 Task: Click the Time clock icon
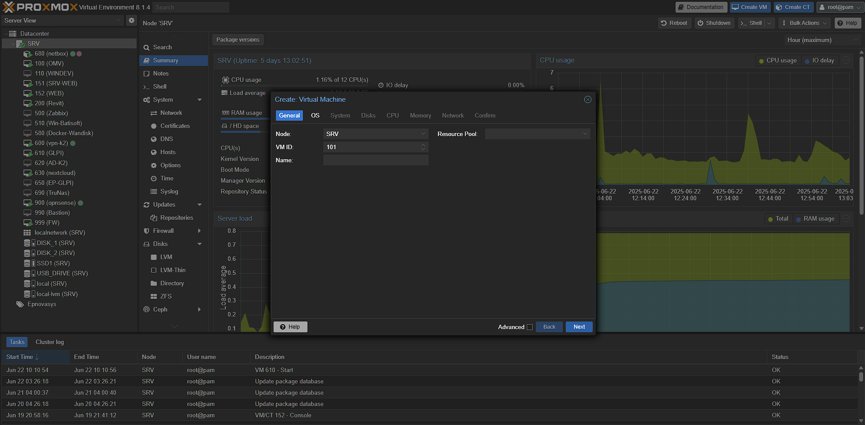pos(154,179)
